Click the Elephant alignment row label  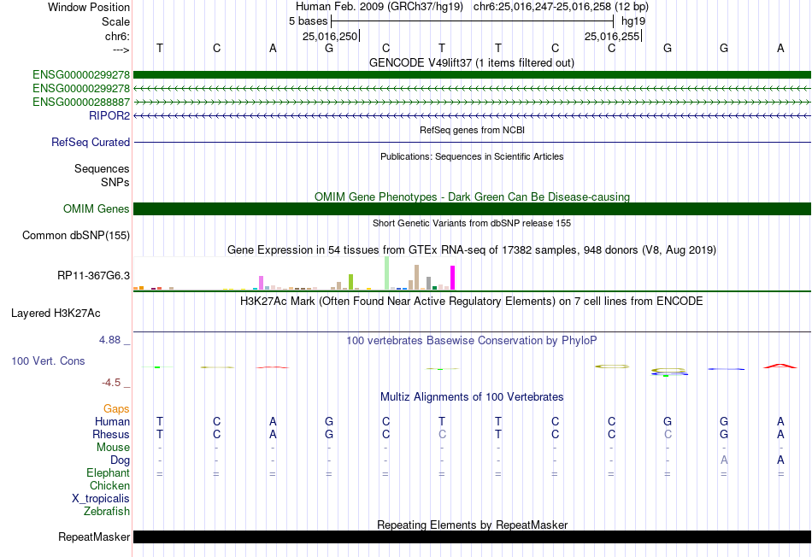click(x=109, y=472)
